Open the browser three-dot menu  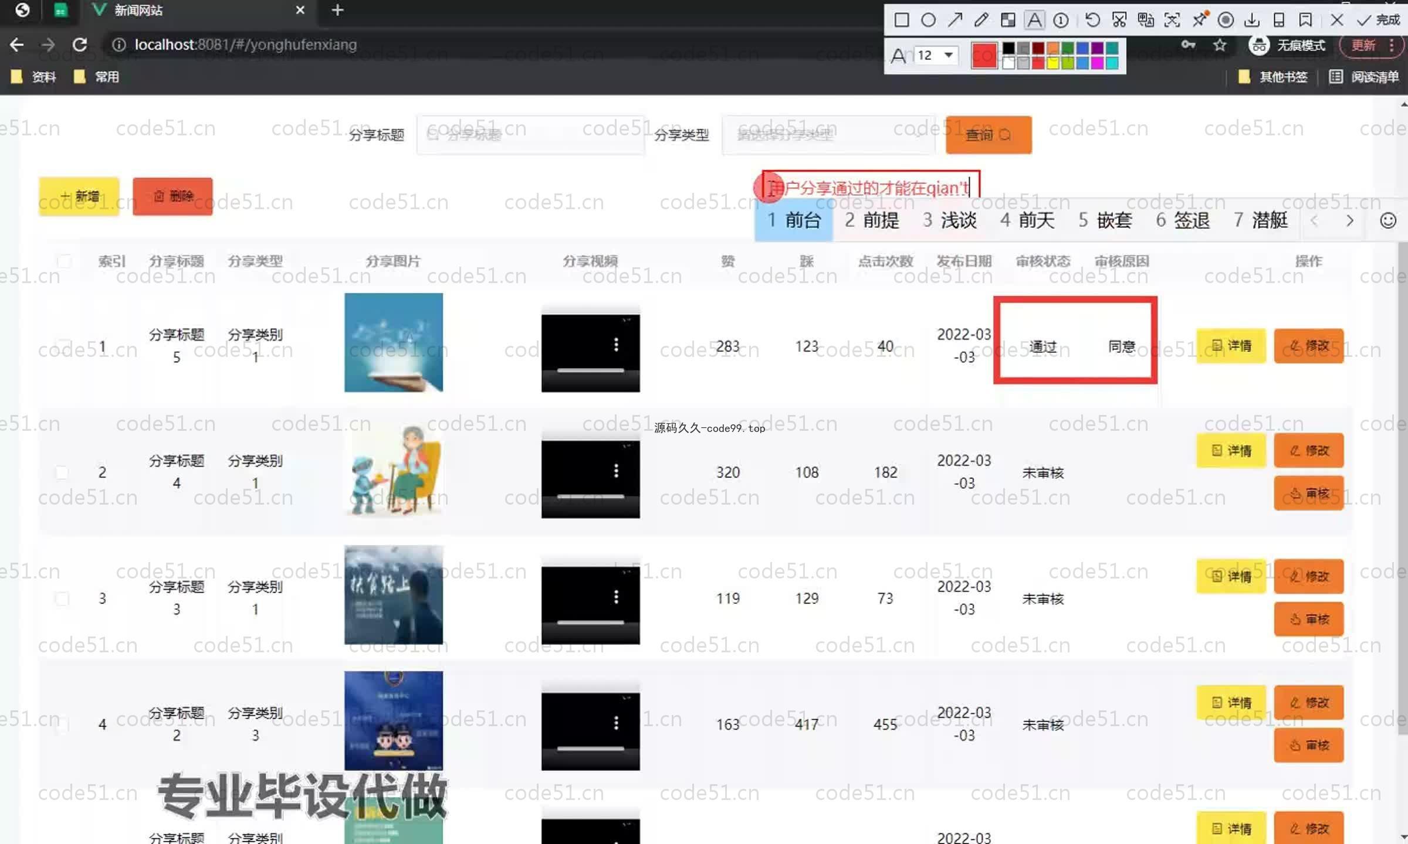tap(1392, 45)
